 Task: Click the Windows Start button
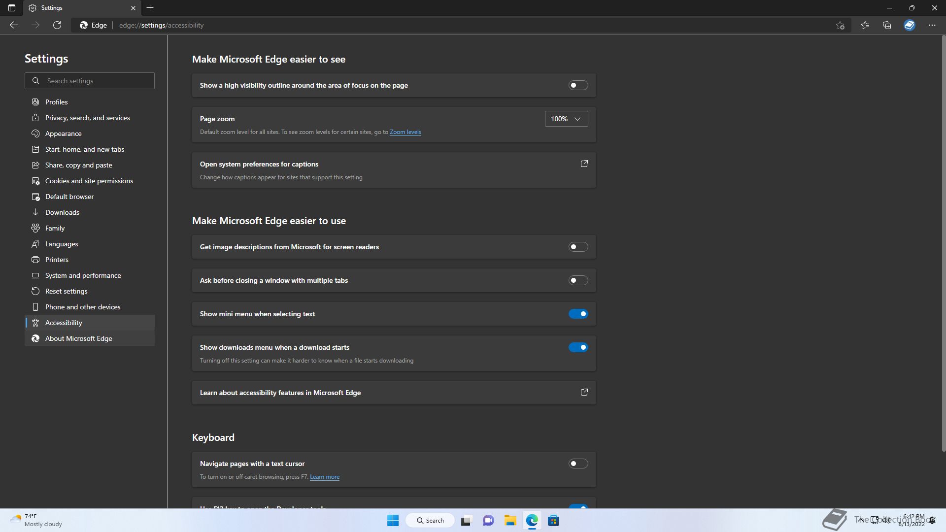393,521
